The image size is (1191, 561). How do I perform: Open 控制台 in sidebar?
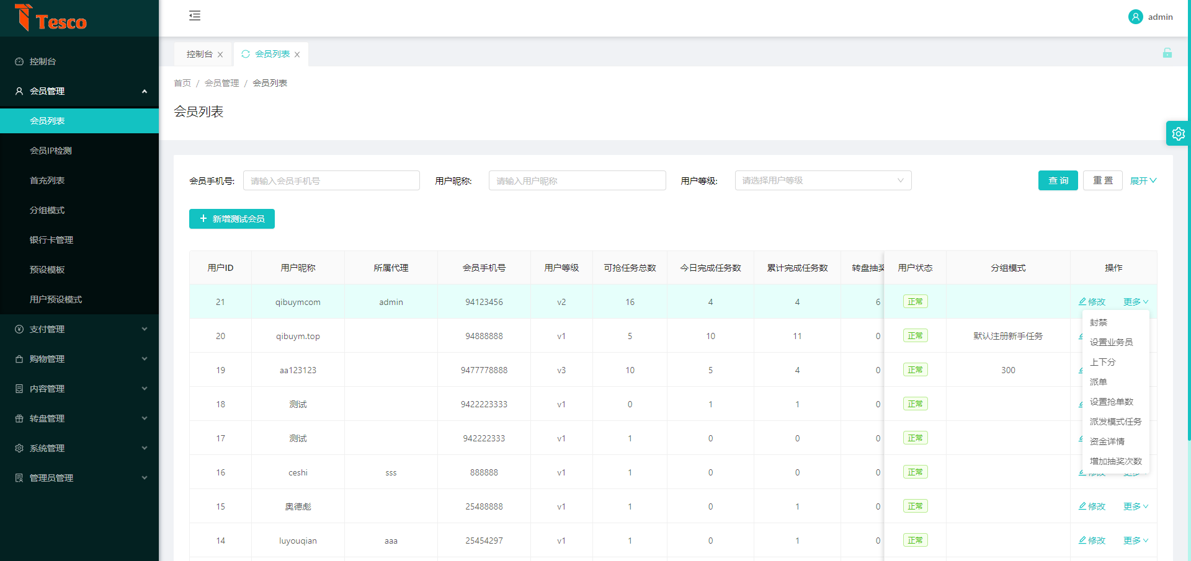[43, 61]
